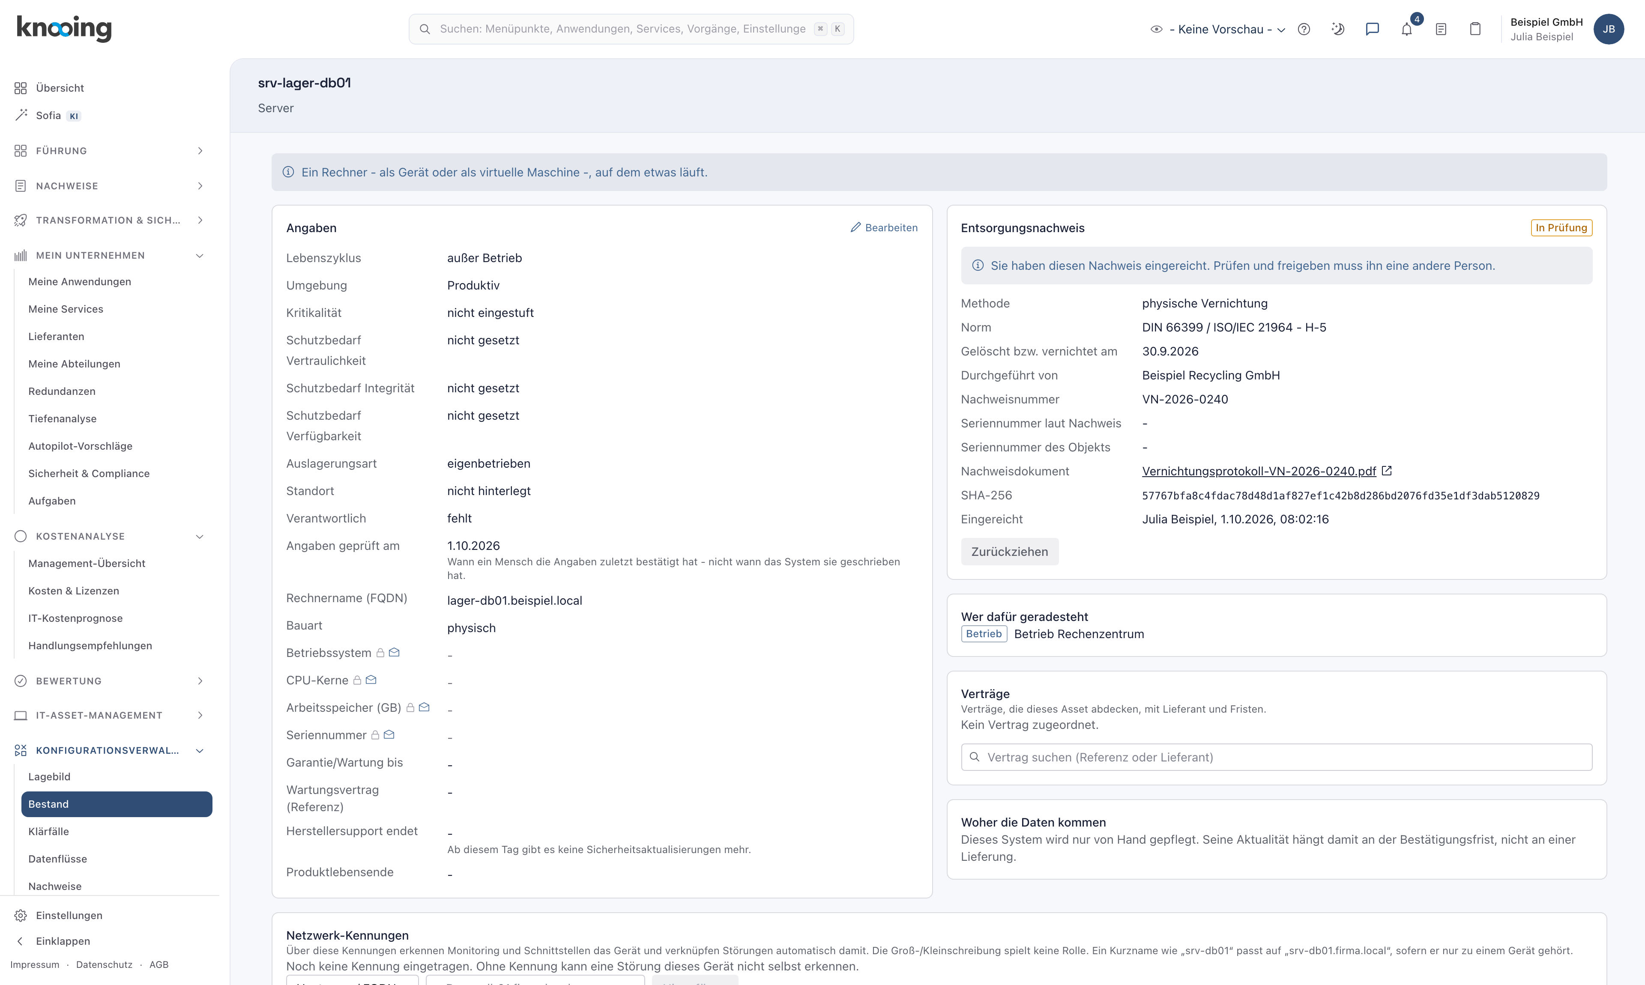
Task: Expand the NACHWEISE sidebar section
Action: click(x=109, y=186)
